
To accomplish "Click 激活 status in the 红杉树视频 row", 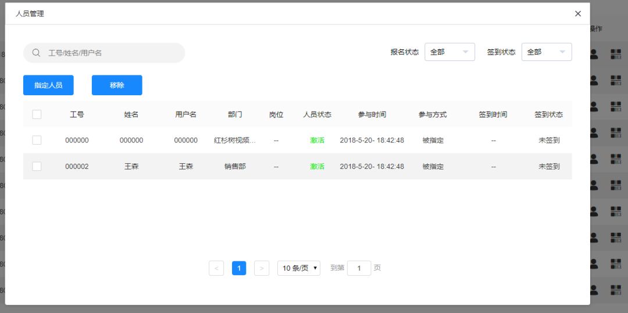I will coord(317,141).
